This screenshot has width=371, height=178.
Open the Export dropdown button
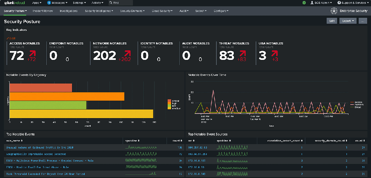[x=348, y=21]
